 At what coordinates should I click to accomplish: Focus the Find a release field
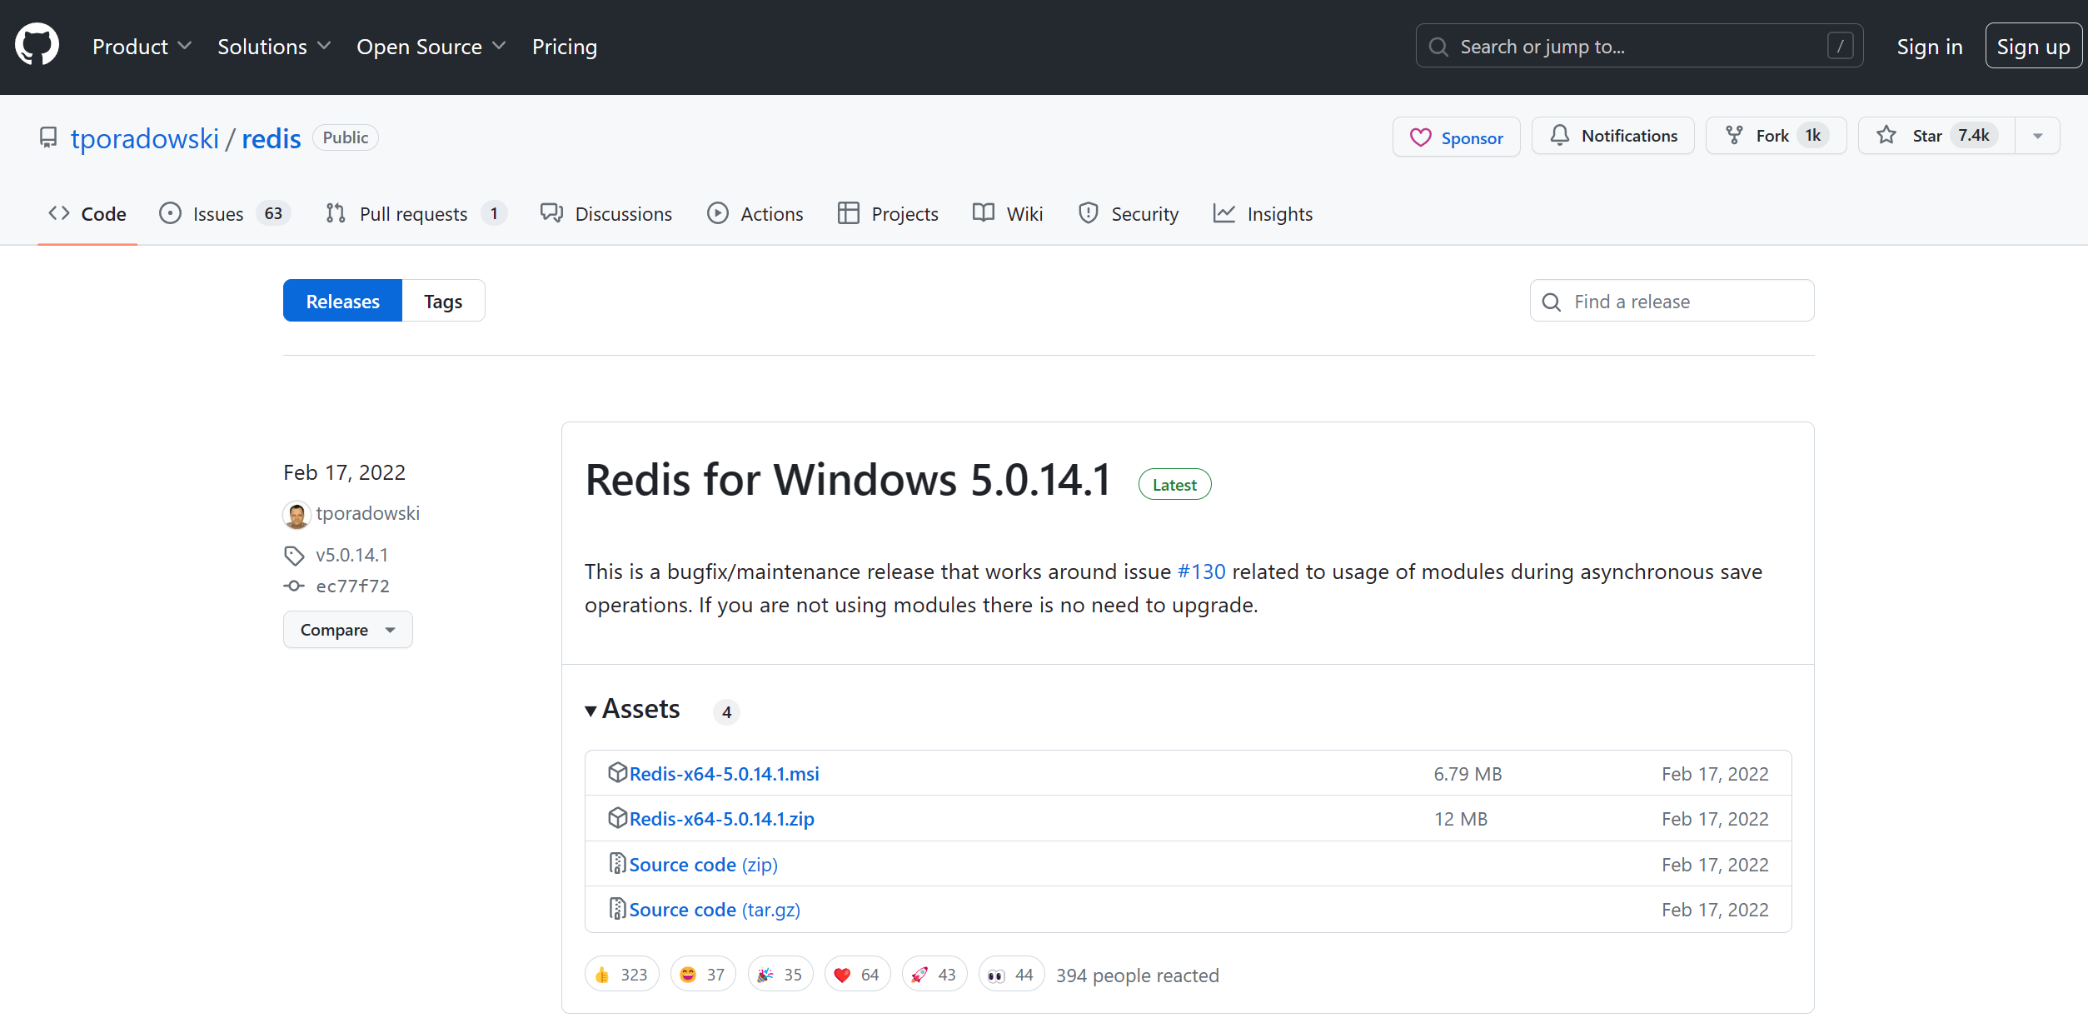pyautogui.click(x=1672, y=301)
